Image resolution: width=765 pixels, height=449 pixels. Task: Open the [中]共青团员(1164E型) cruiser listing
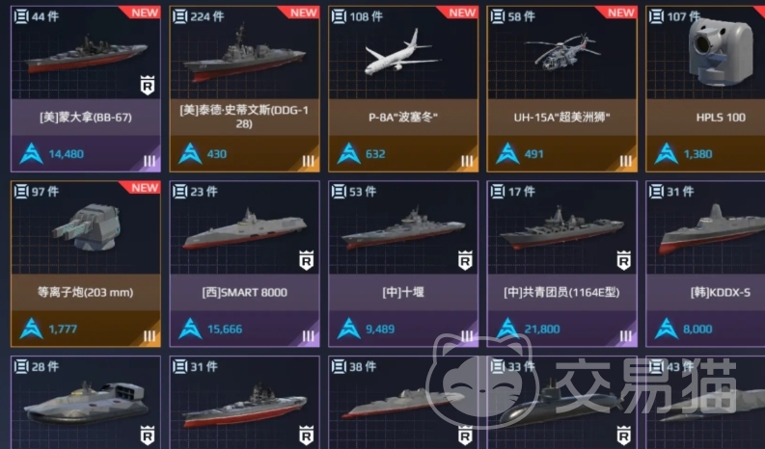[562, 264]
